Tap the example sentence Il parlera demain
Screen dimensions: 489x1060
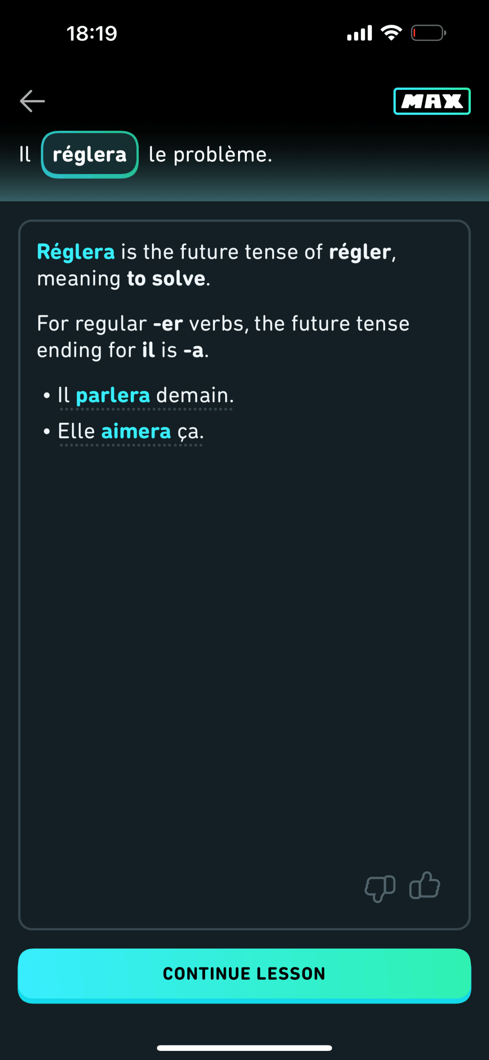(x=146, y=395)
